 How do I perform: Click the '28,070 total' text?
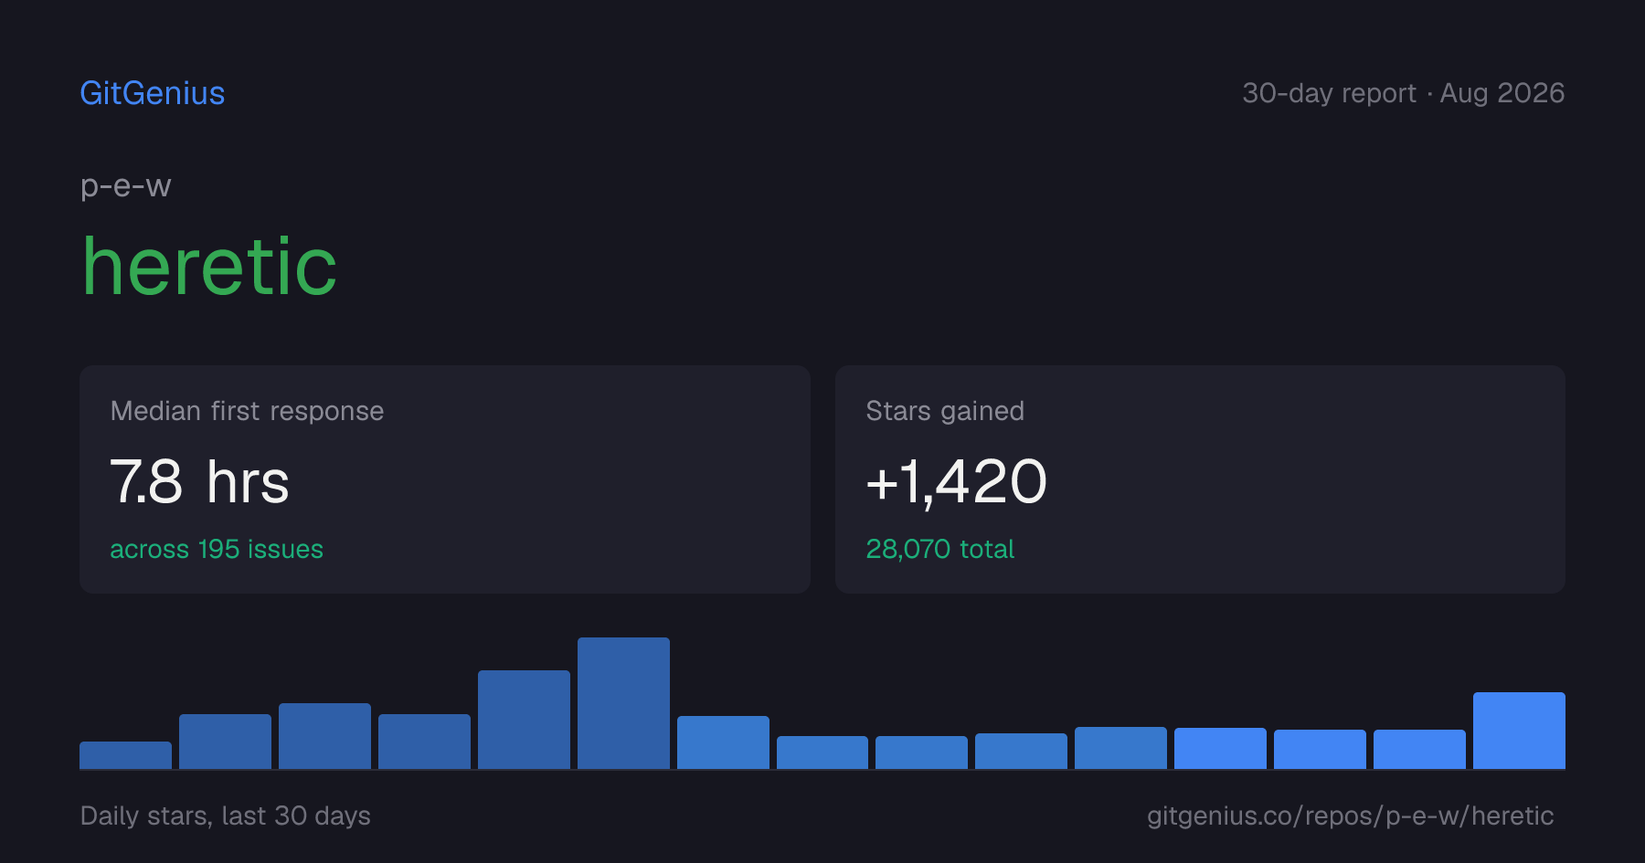[x=939, y=549]
